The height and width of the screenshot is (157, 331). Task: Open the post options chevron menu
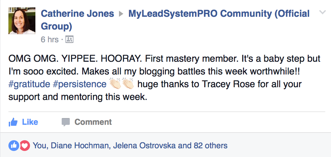[322, 12]
